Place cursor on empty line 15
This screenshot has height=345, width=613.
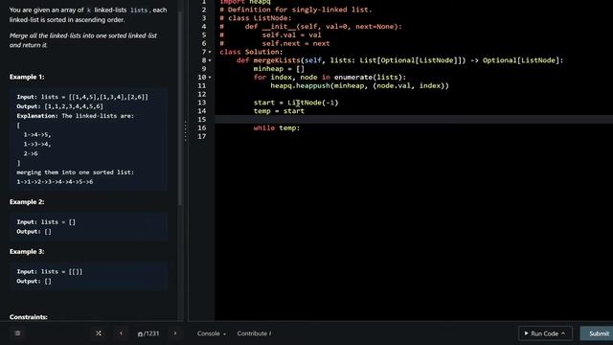point(414,119)
